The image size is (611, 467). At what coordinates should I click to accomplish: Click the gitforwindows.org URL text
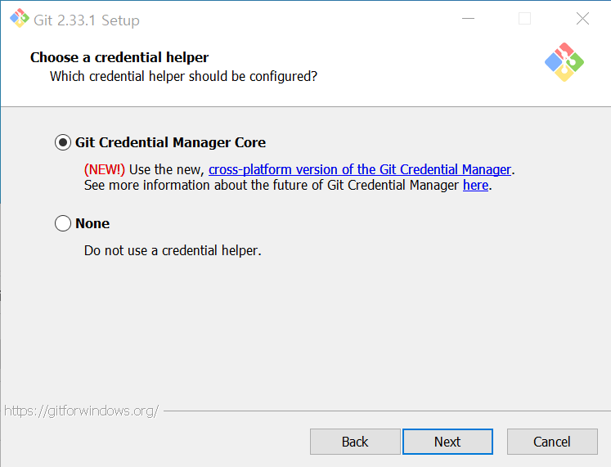point(81,411)
